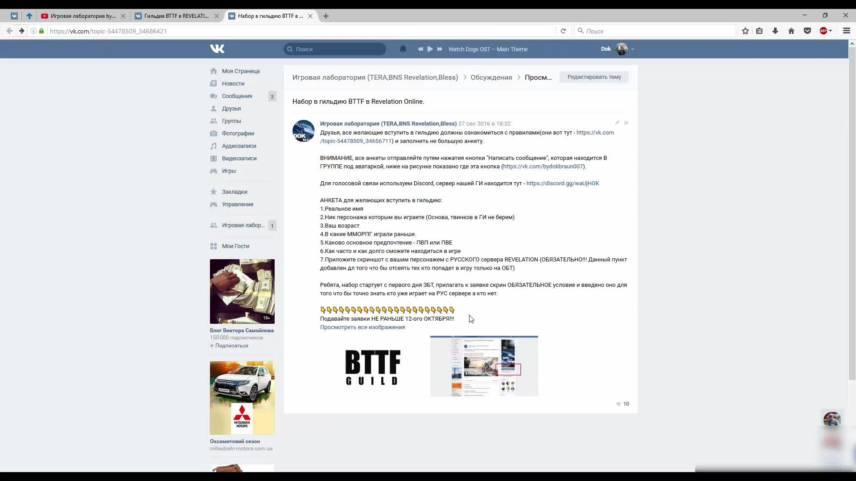Reload the page with refresh icon

[563, 31]
